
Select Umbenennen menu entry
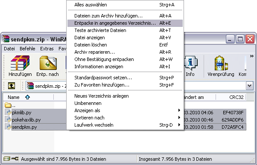pyautogui.click(x=125, y=103)
